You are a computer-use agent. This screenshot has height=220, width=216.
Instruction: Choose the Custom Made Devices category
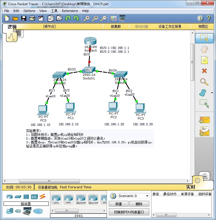pyautogui.click(x=27, y=211)
